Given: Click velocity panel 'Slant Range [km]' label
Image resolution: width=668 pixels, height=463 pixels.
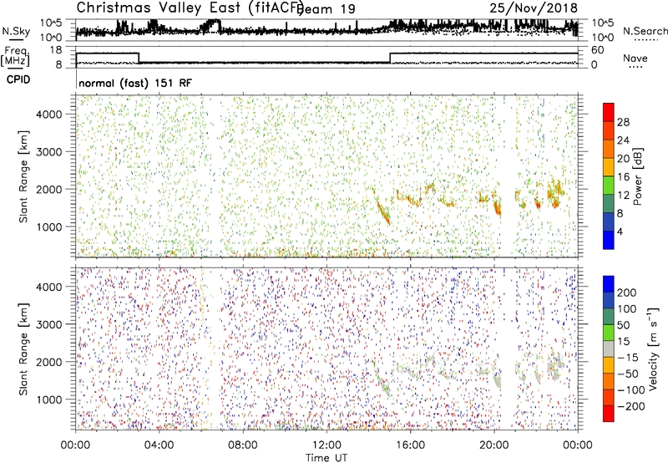Looking at the screenshot, I should tap(23, 349).
